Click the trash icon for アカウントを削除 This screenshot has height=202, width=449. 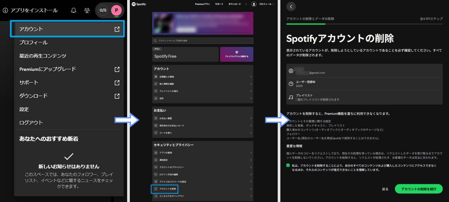click(x=156, y=189)
